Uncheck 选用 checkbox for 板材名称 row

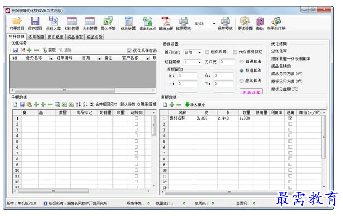click(290, 118)
